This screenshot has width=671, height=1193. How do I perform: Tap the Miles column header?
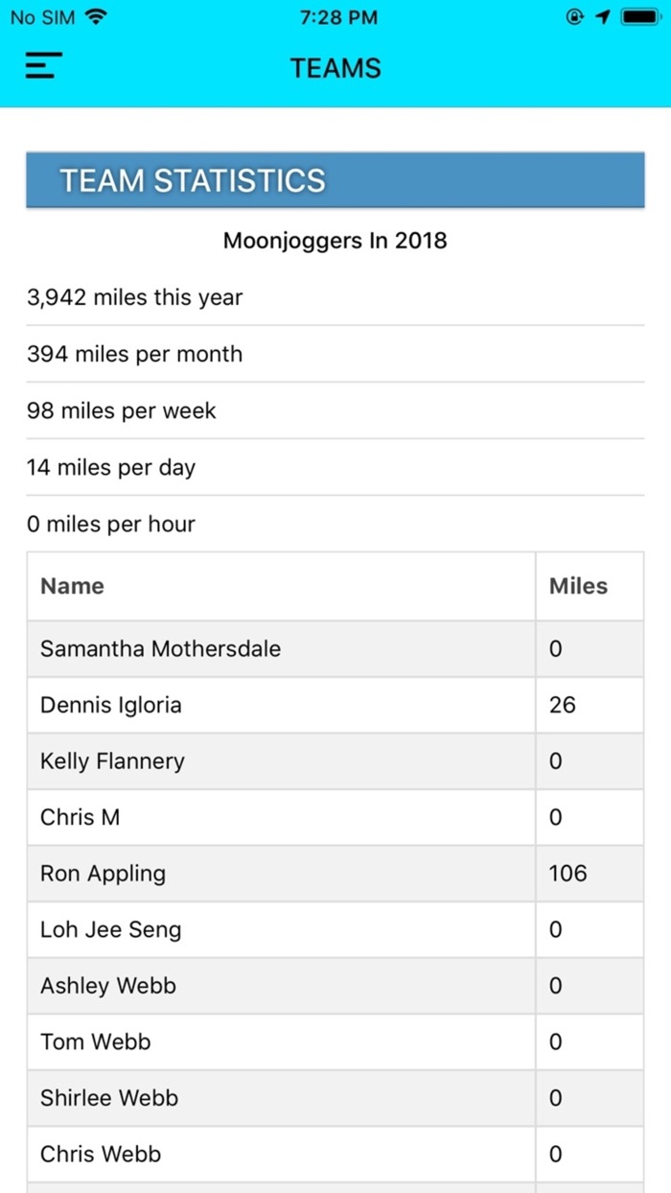tap(578, 586)
